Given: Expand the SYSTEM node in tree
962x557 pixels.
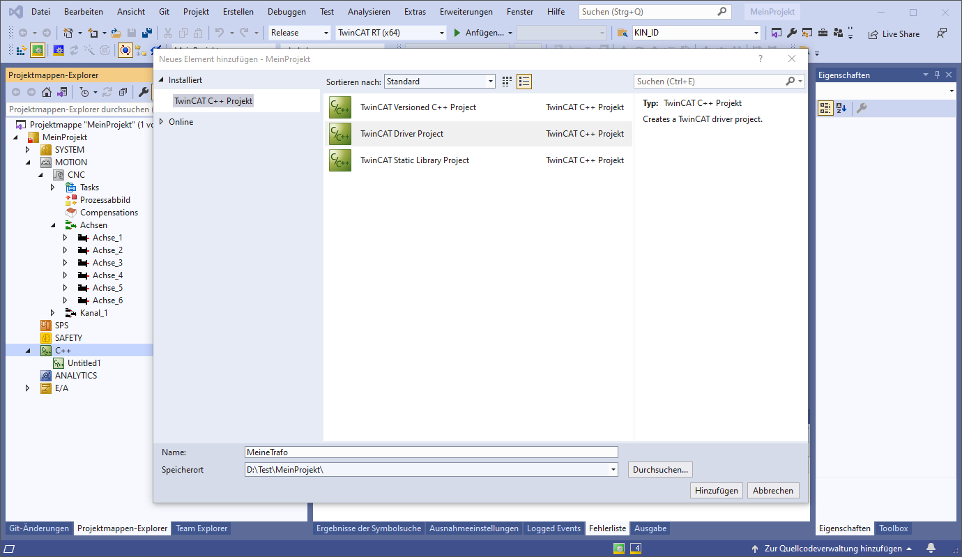Looking at the screenshot, I should coord(28,150).
